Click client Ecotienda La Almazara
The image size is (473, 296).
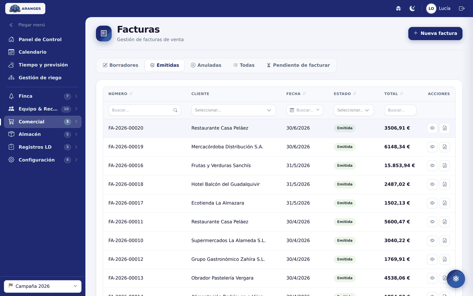[218, 203]
